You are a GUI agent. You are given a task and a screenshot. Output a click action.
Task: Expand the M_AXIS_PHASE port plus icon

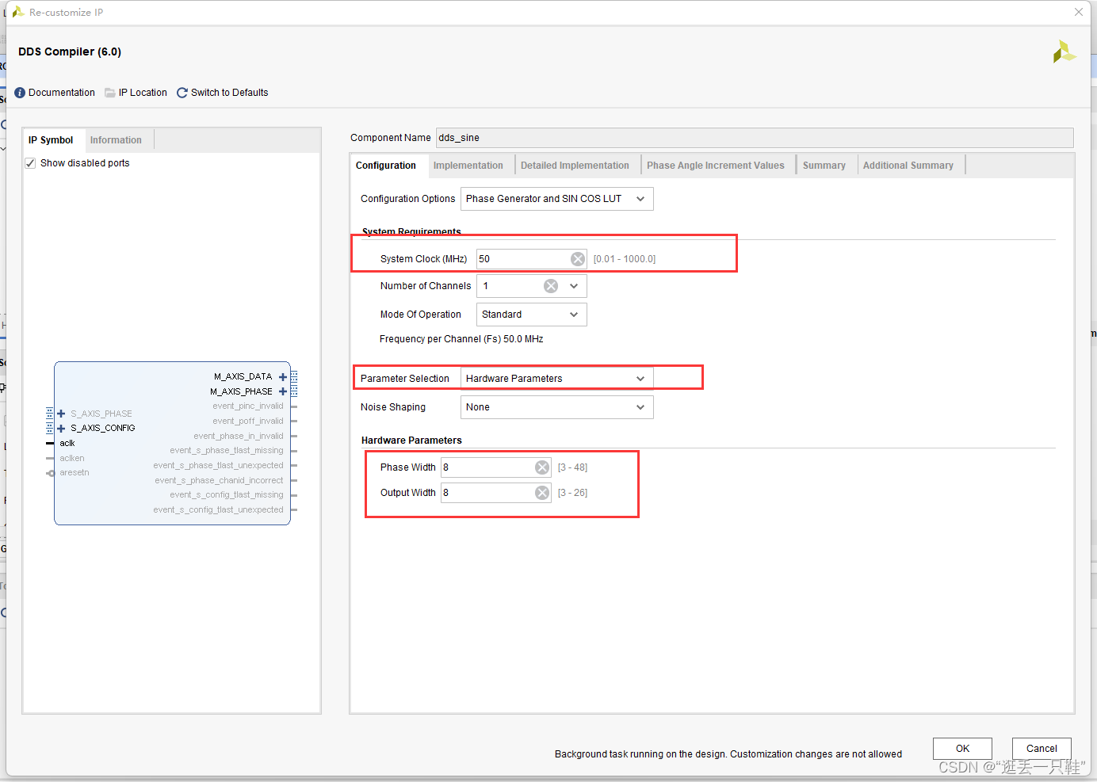[x=283, y=391]
